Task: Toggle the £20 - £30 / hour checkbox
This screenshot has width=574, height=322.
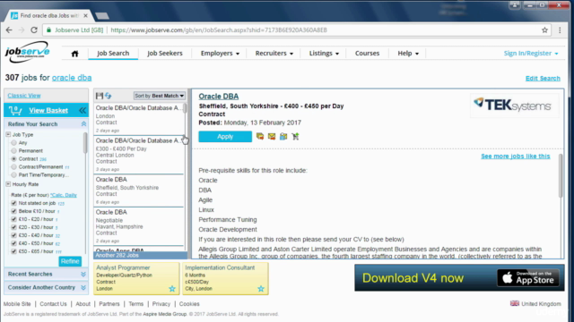Action: point(14,227)
